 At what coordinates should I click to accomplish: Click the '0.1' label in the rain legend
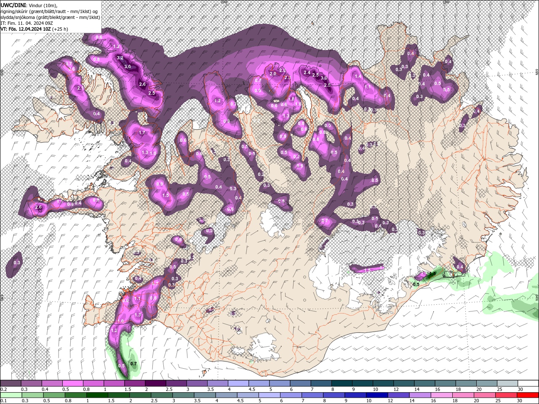[x=3, y=401]
